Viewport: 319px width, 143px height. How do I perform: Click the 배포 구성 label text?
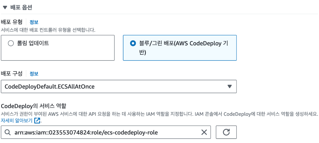pos(12,73)
